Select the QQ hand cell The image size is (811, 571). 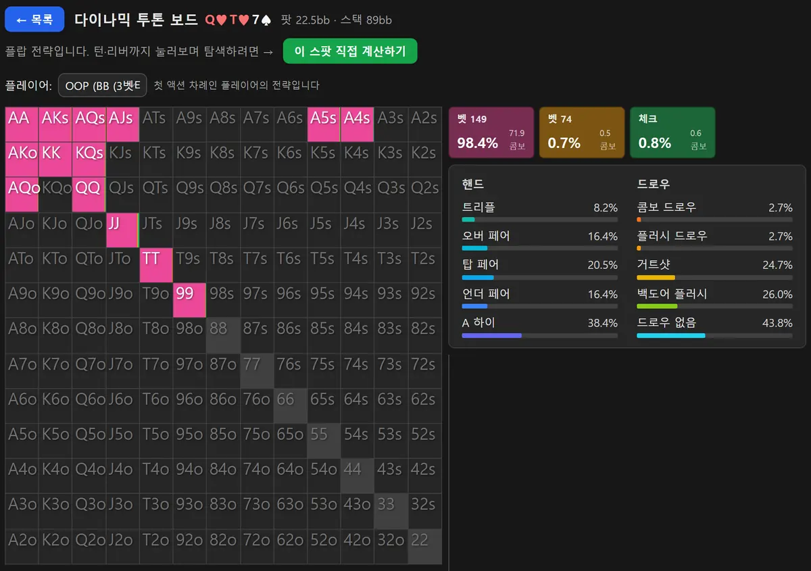pyautogui.click(x=89, y=195)
